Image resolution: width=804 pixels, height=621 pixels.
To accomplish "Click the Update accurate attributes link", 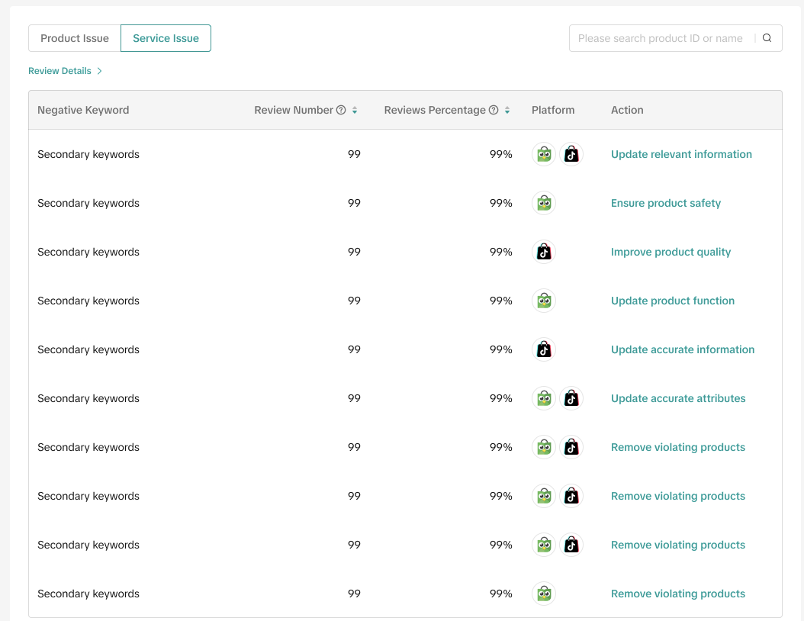I will 678,398.
